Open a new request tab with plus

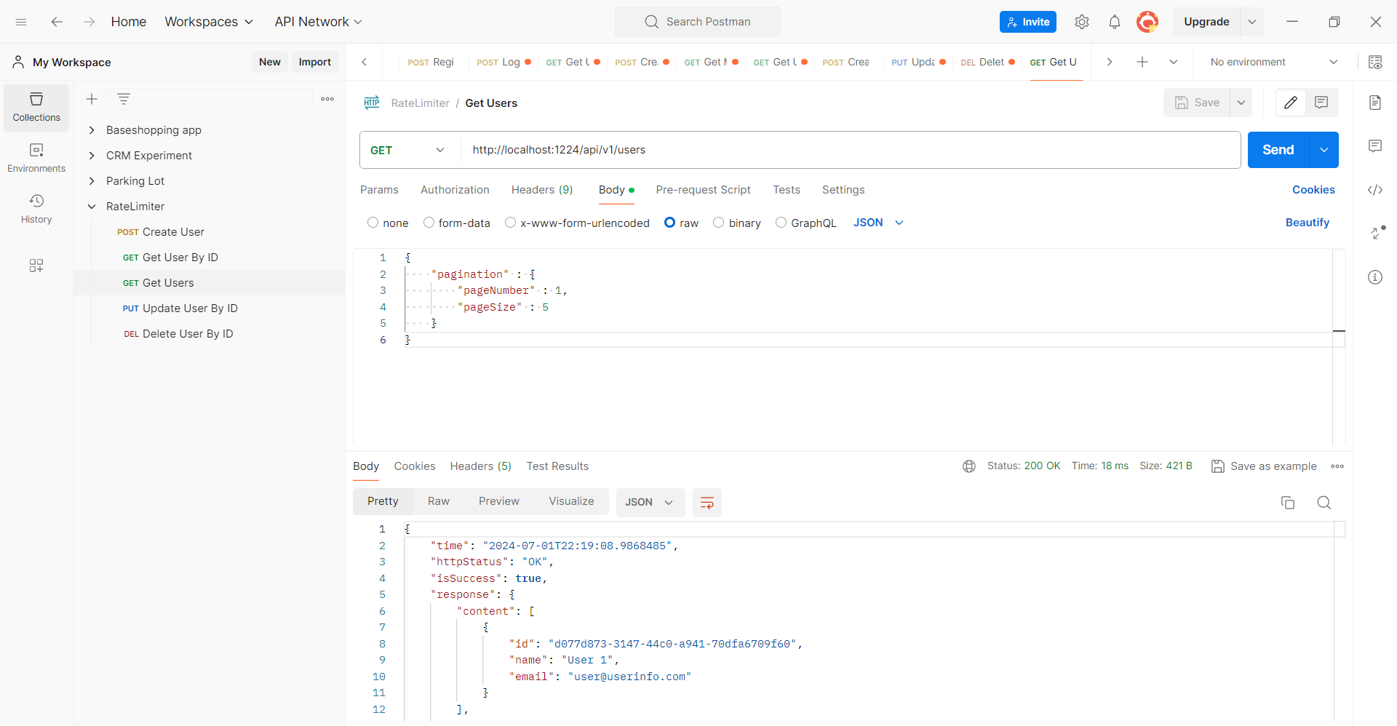tap(1142, 62)
